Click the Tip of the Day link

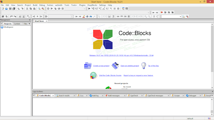pyautogui.click(x=153, y=66)
